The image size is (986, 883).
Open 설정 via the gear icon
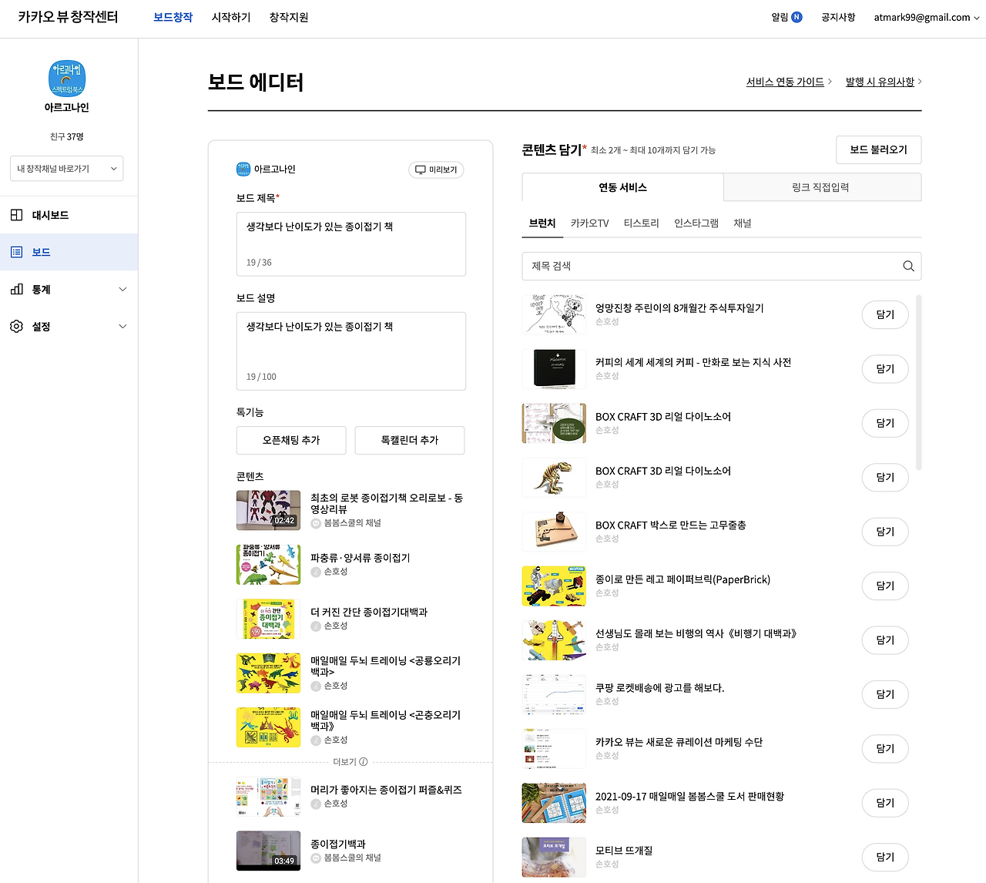pos(17,326)
